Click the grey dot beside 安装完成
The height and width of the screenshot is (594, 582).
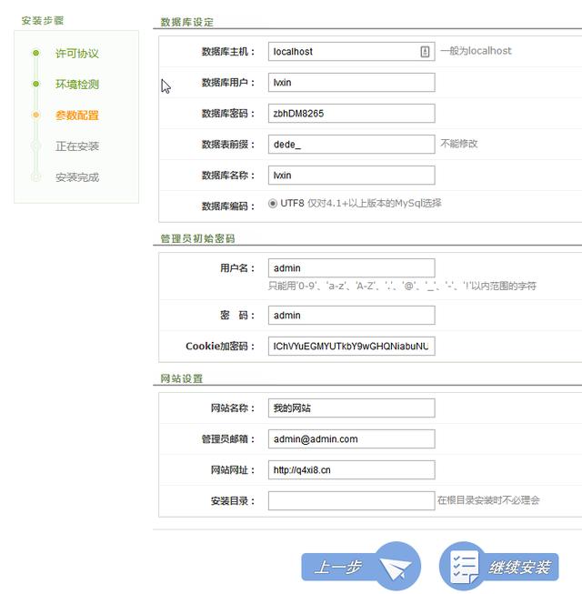pos(35,177)
